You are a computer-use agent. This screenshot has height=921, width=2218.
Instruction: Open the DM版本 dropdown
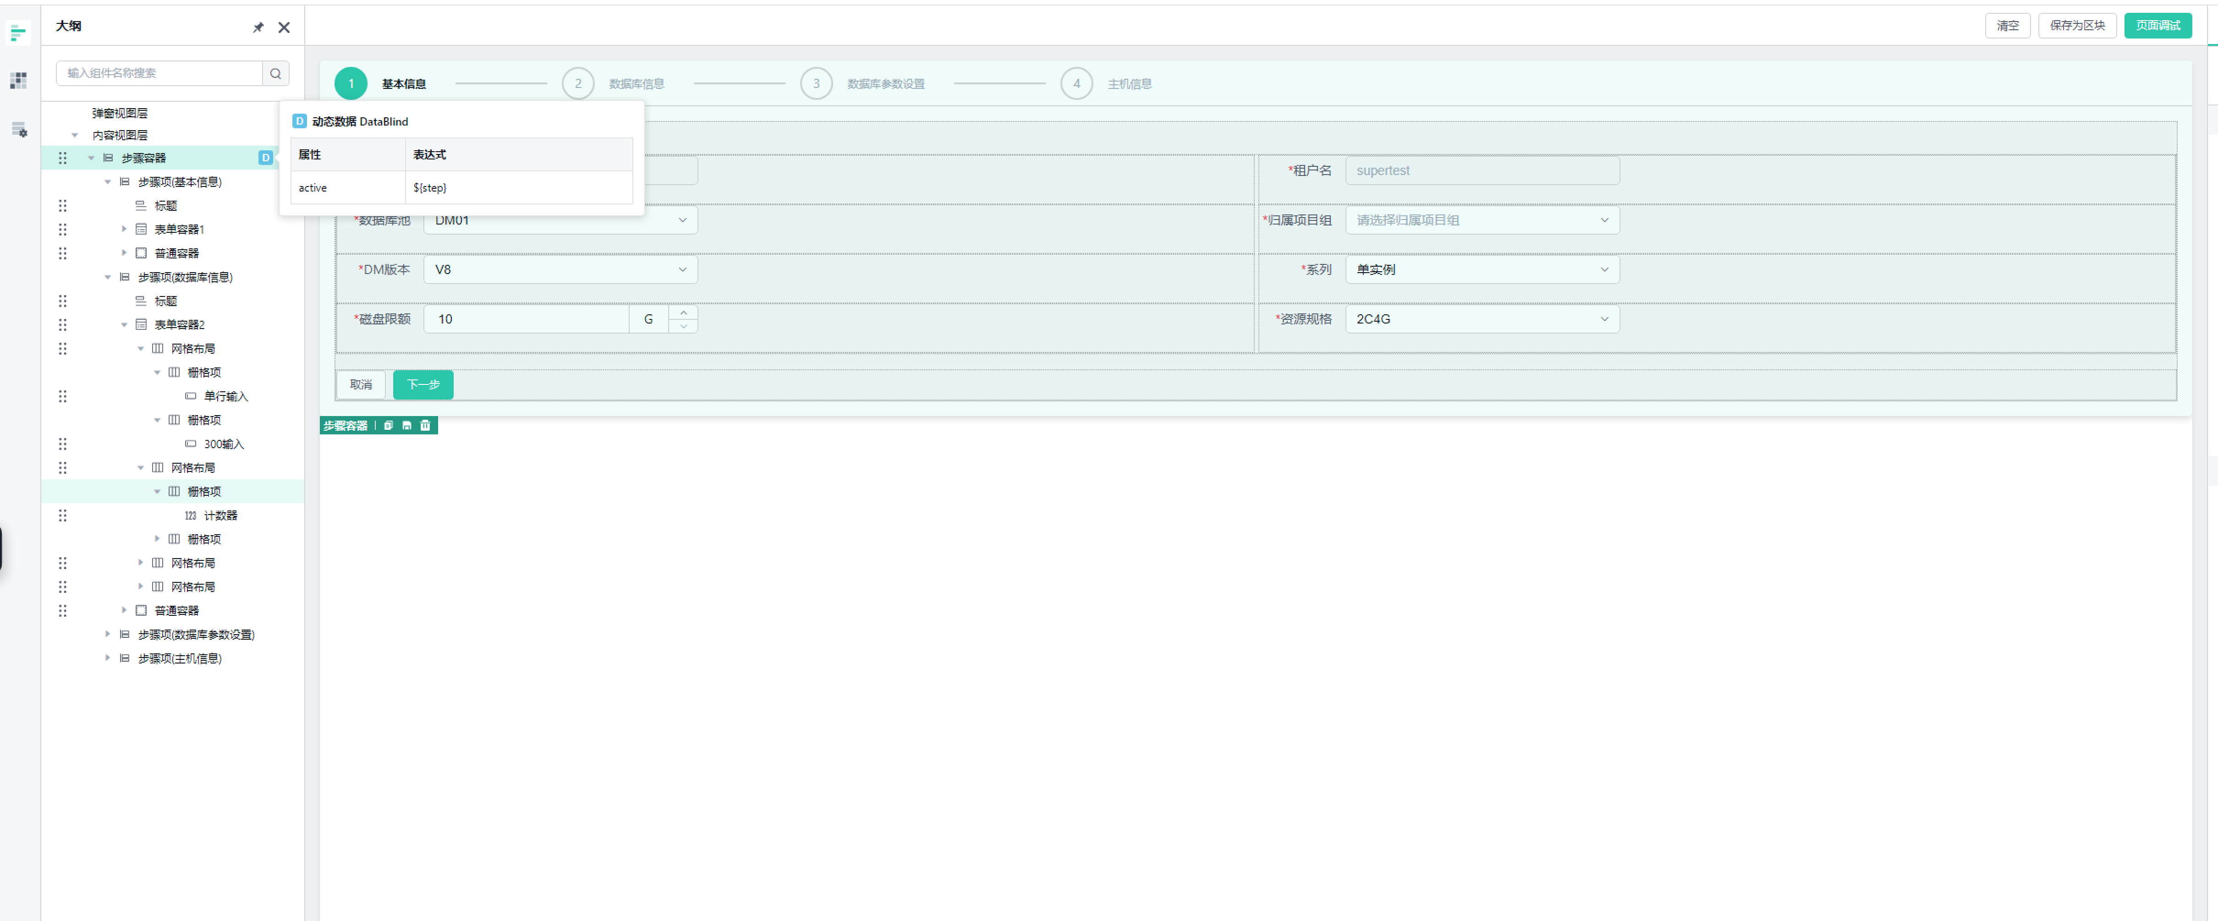[x=560, y=269]
